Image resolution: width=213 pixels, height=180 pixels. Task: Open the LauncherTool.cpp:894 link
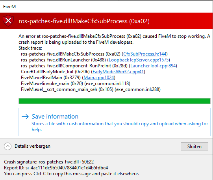click(153, 66)
